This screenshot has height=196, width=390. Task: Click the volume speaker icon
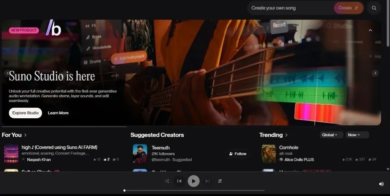[x=381, y=184]
